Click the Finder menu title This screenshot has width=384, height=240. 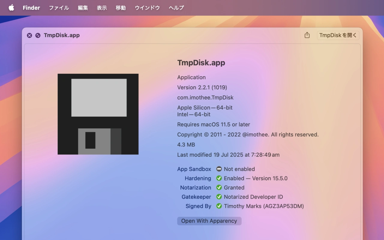(x=31, y=8)
